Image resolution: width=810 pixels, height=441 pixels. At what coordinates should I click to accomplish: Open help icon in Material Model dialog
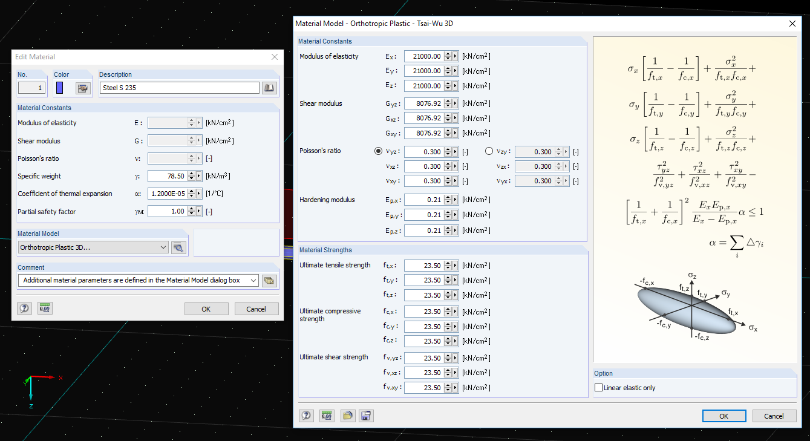point(306,416)
